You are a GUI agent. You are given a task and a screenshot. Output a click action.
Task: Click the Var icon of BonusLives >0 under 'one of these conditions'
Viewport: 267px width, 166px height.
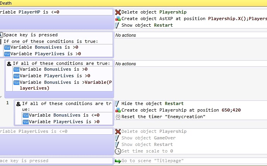[x=7, y=47]
